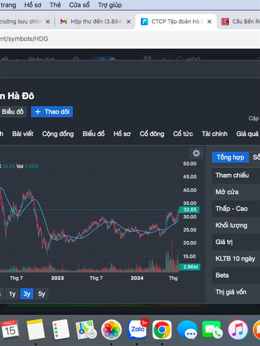The height and width of the screenshot is (346, 260).
Task: Click the 2023 label on chart axis
Action: point(58,278)
